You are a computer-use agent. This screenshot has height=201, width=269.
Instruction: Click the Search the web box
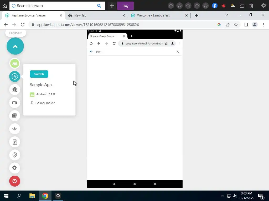tap(57, 6)
